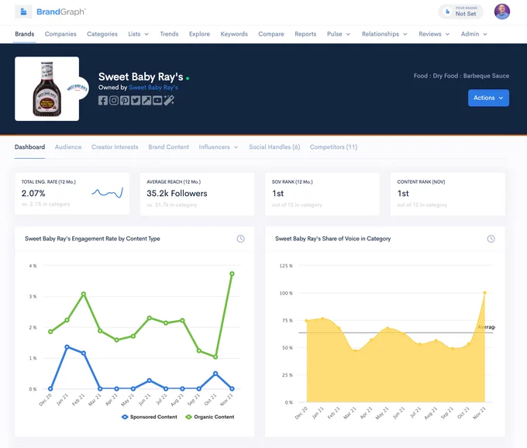Open the brand's Facebook page icon

pos(103,100)
